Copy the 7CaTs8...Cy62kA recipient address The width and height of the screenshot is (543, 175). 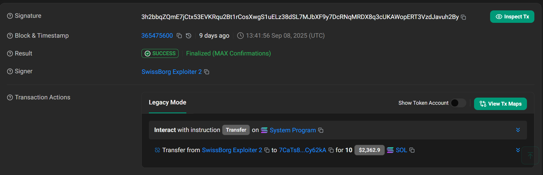tap(331, 150)
